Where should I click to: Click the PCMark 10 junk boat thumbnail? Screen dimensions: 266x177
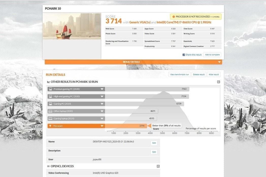(72, 26)
